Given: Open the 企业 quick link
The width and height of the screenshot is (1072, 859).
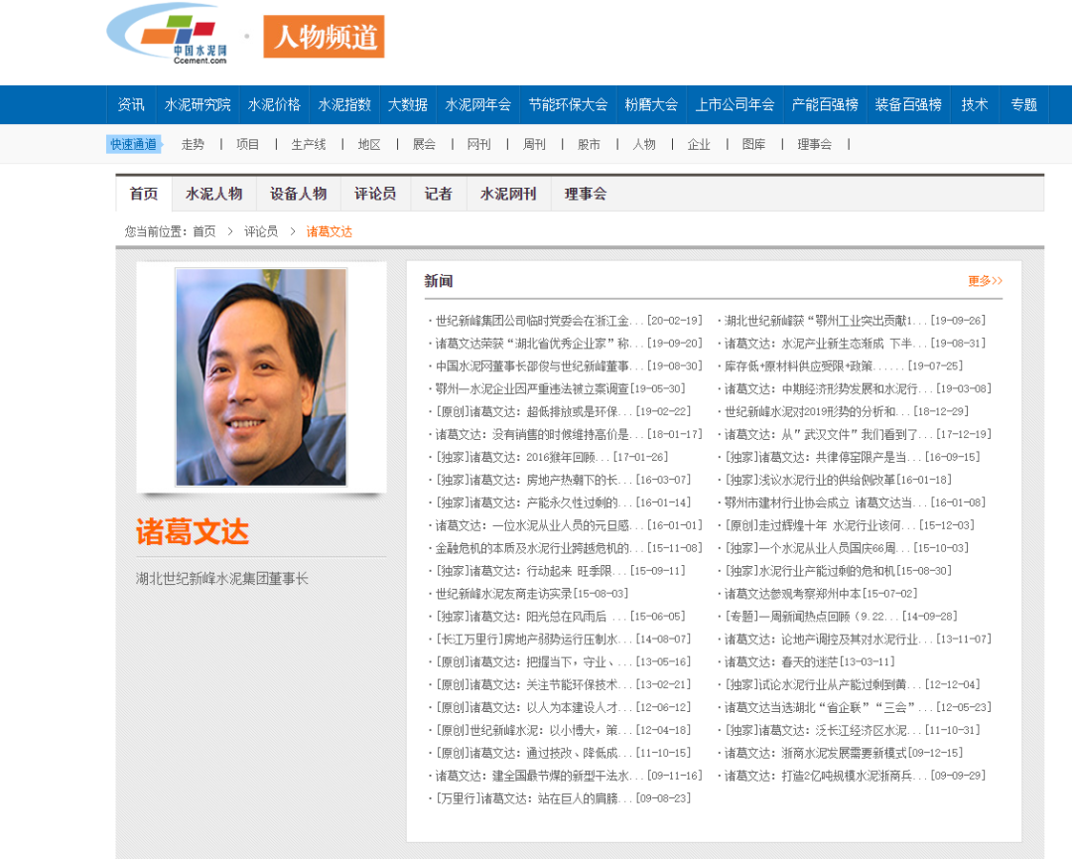Looking at the screenshot, I should click(x=699, y=144).
